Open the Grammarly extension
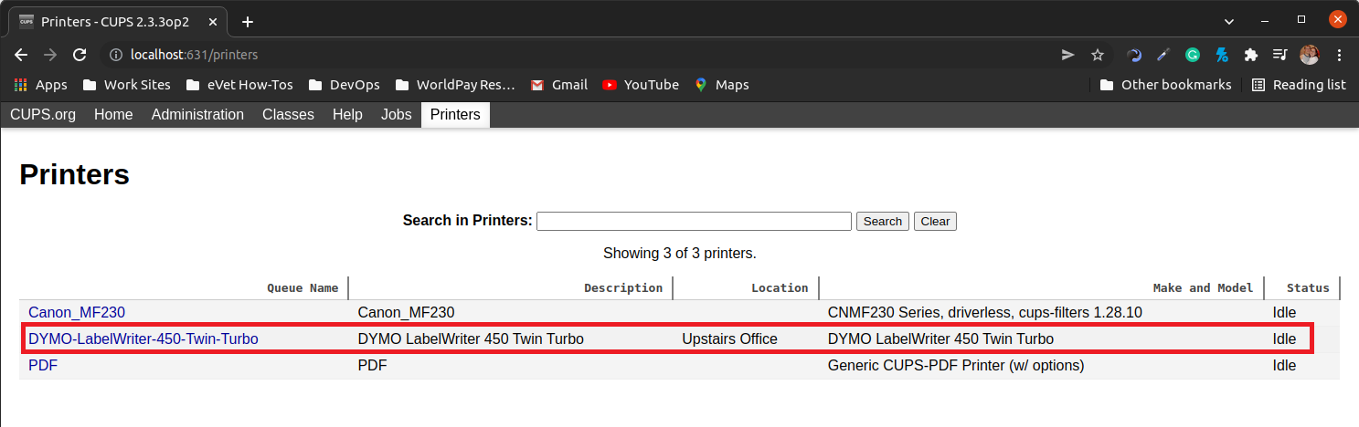Image resolution: width=1359 pixels, height=427 pixels. pos(1193,55)
